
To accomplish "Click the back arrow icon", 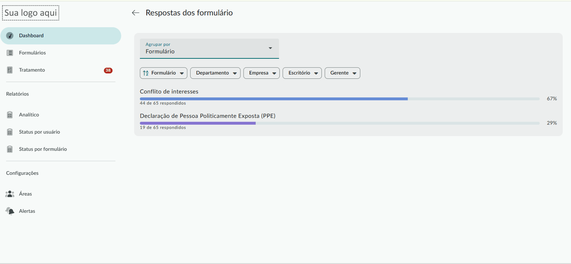I will (135, 13).
